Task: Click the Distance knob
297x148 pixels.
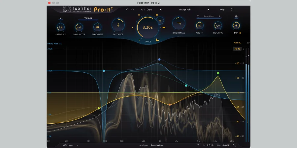Action: tap(118, 25)
